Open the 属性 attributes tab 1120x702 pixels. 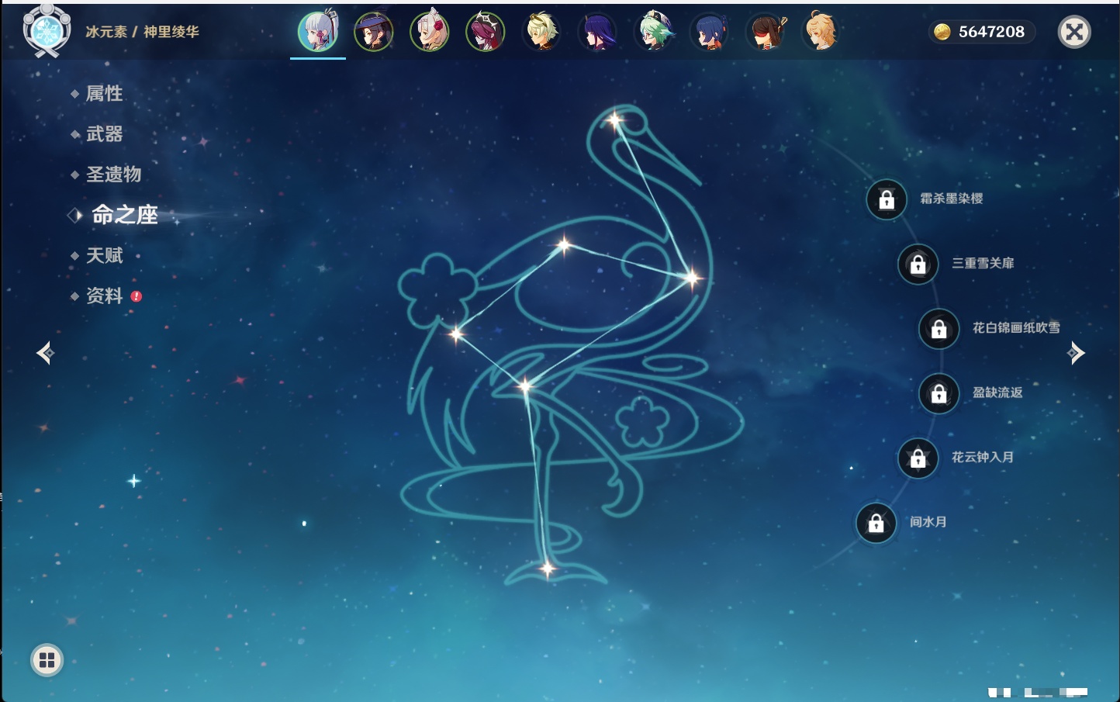point(104,94)
